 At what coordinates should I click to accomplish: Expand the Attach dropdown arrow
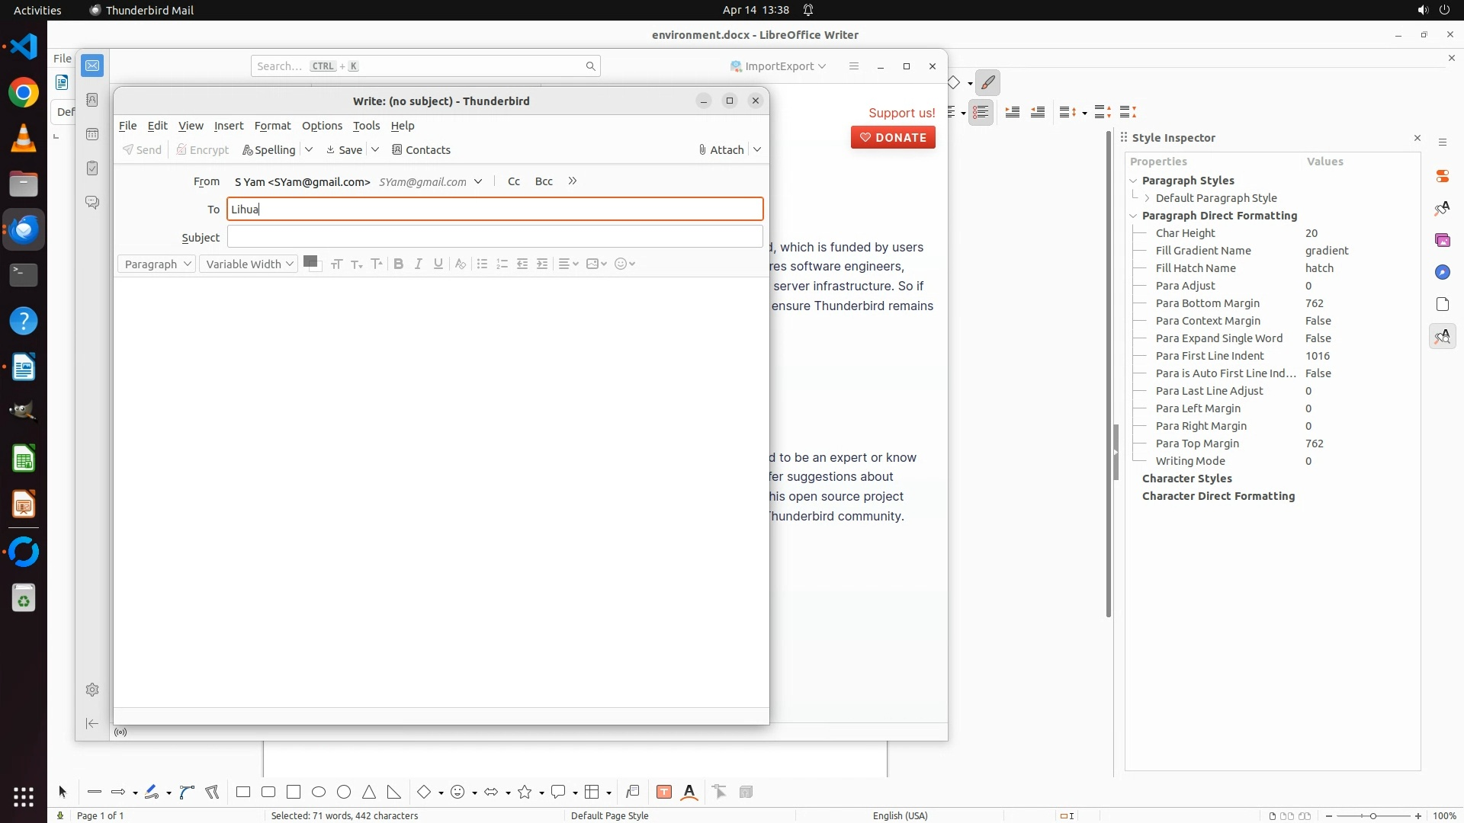pyautogui.click(x=757, y=150)
